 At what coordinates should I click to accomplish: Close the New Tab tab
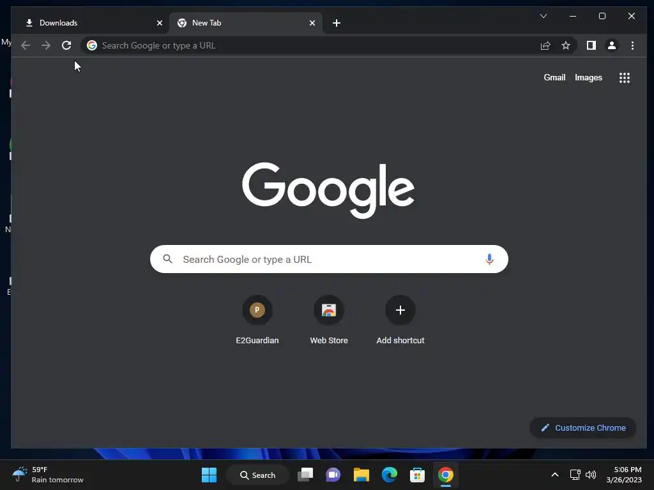click(312, 23)
